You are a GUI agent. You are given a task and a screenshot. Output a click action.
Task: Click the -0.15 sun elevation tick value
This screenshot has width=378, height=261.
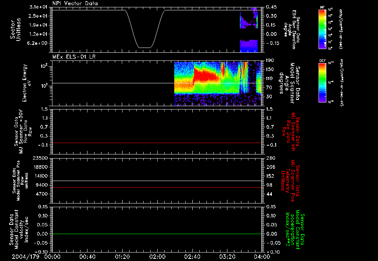coord(272,43)
